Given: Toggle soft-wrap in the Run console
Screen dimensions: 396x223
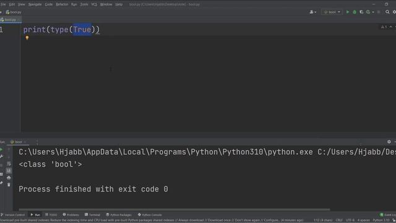Looking at the screenshot, I should point(9,164).
